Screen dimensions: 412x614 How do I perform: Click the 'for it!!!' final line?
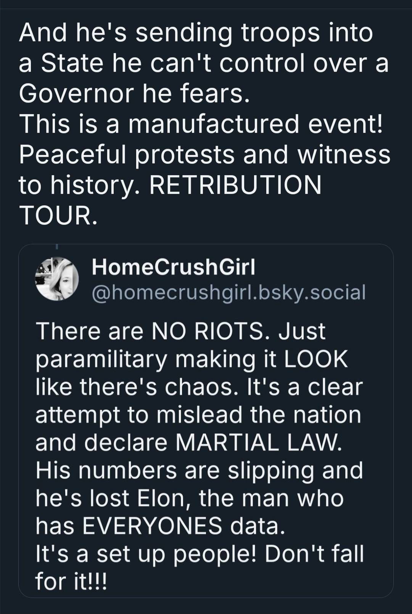[x=72, y=581]
